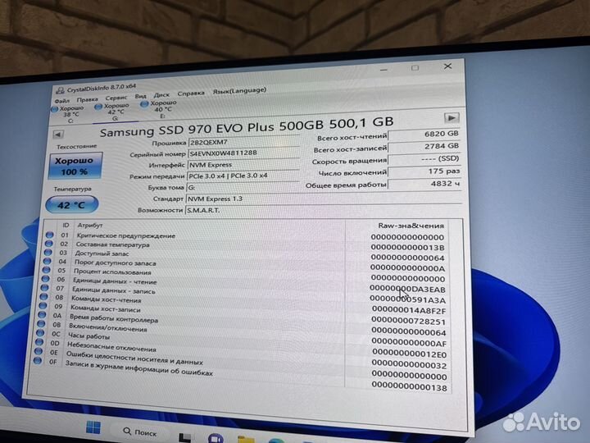Click the serial number field
This screenshot has height=443, width=590.
(x=244, y=153)
